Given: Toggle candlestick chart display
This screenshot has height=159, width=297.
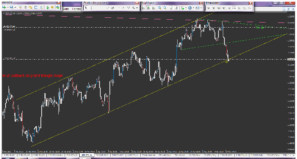Looking at the screenshot, I should click(148, 8).
